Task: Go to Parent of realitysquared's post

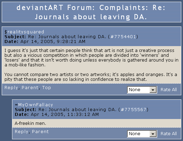Action: pyautogui.click(x=30, y=88)
